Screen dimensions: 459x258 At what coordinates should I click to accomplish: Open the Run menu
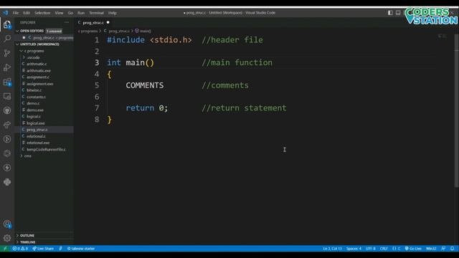pos(81,13)
